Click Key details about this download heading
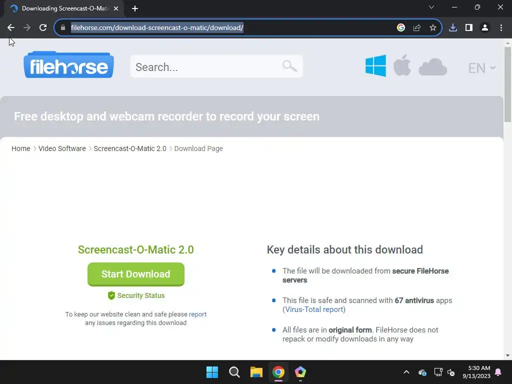This screenshot has width=512, height=384. (345, 250)
